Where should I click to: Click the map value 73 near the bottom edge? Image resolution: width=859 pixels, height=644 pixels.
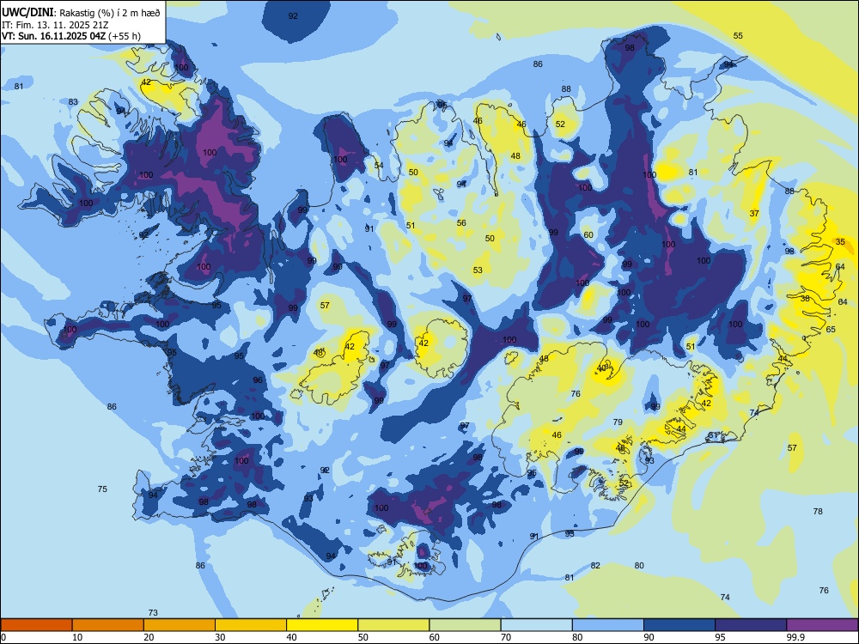point(153,613)
